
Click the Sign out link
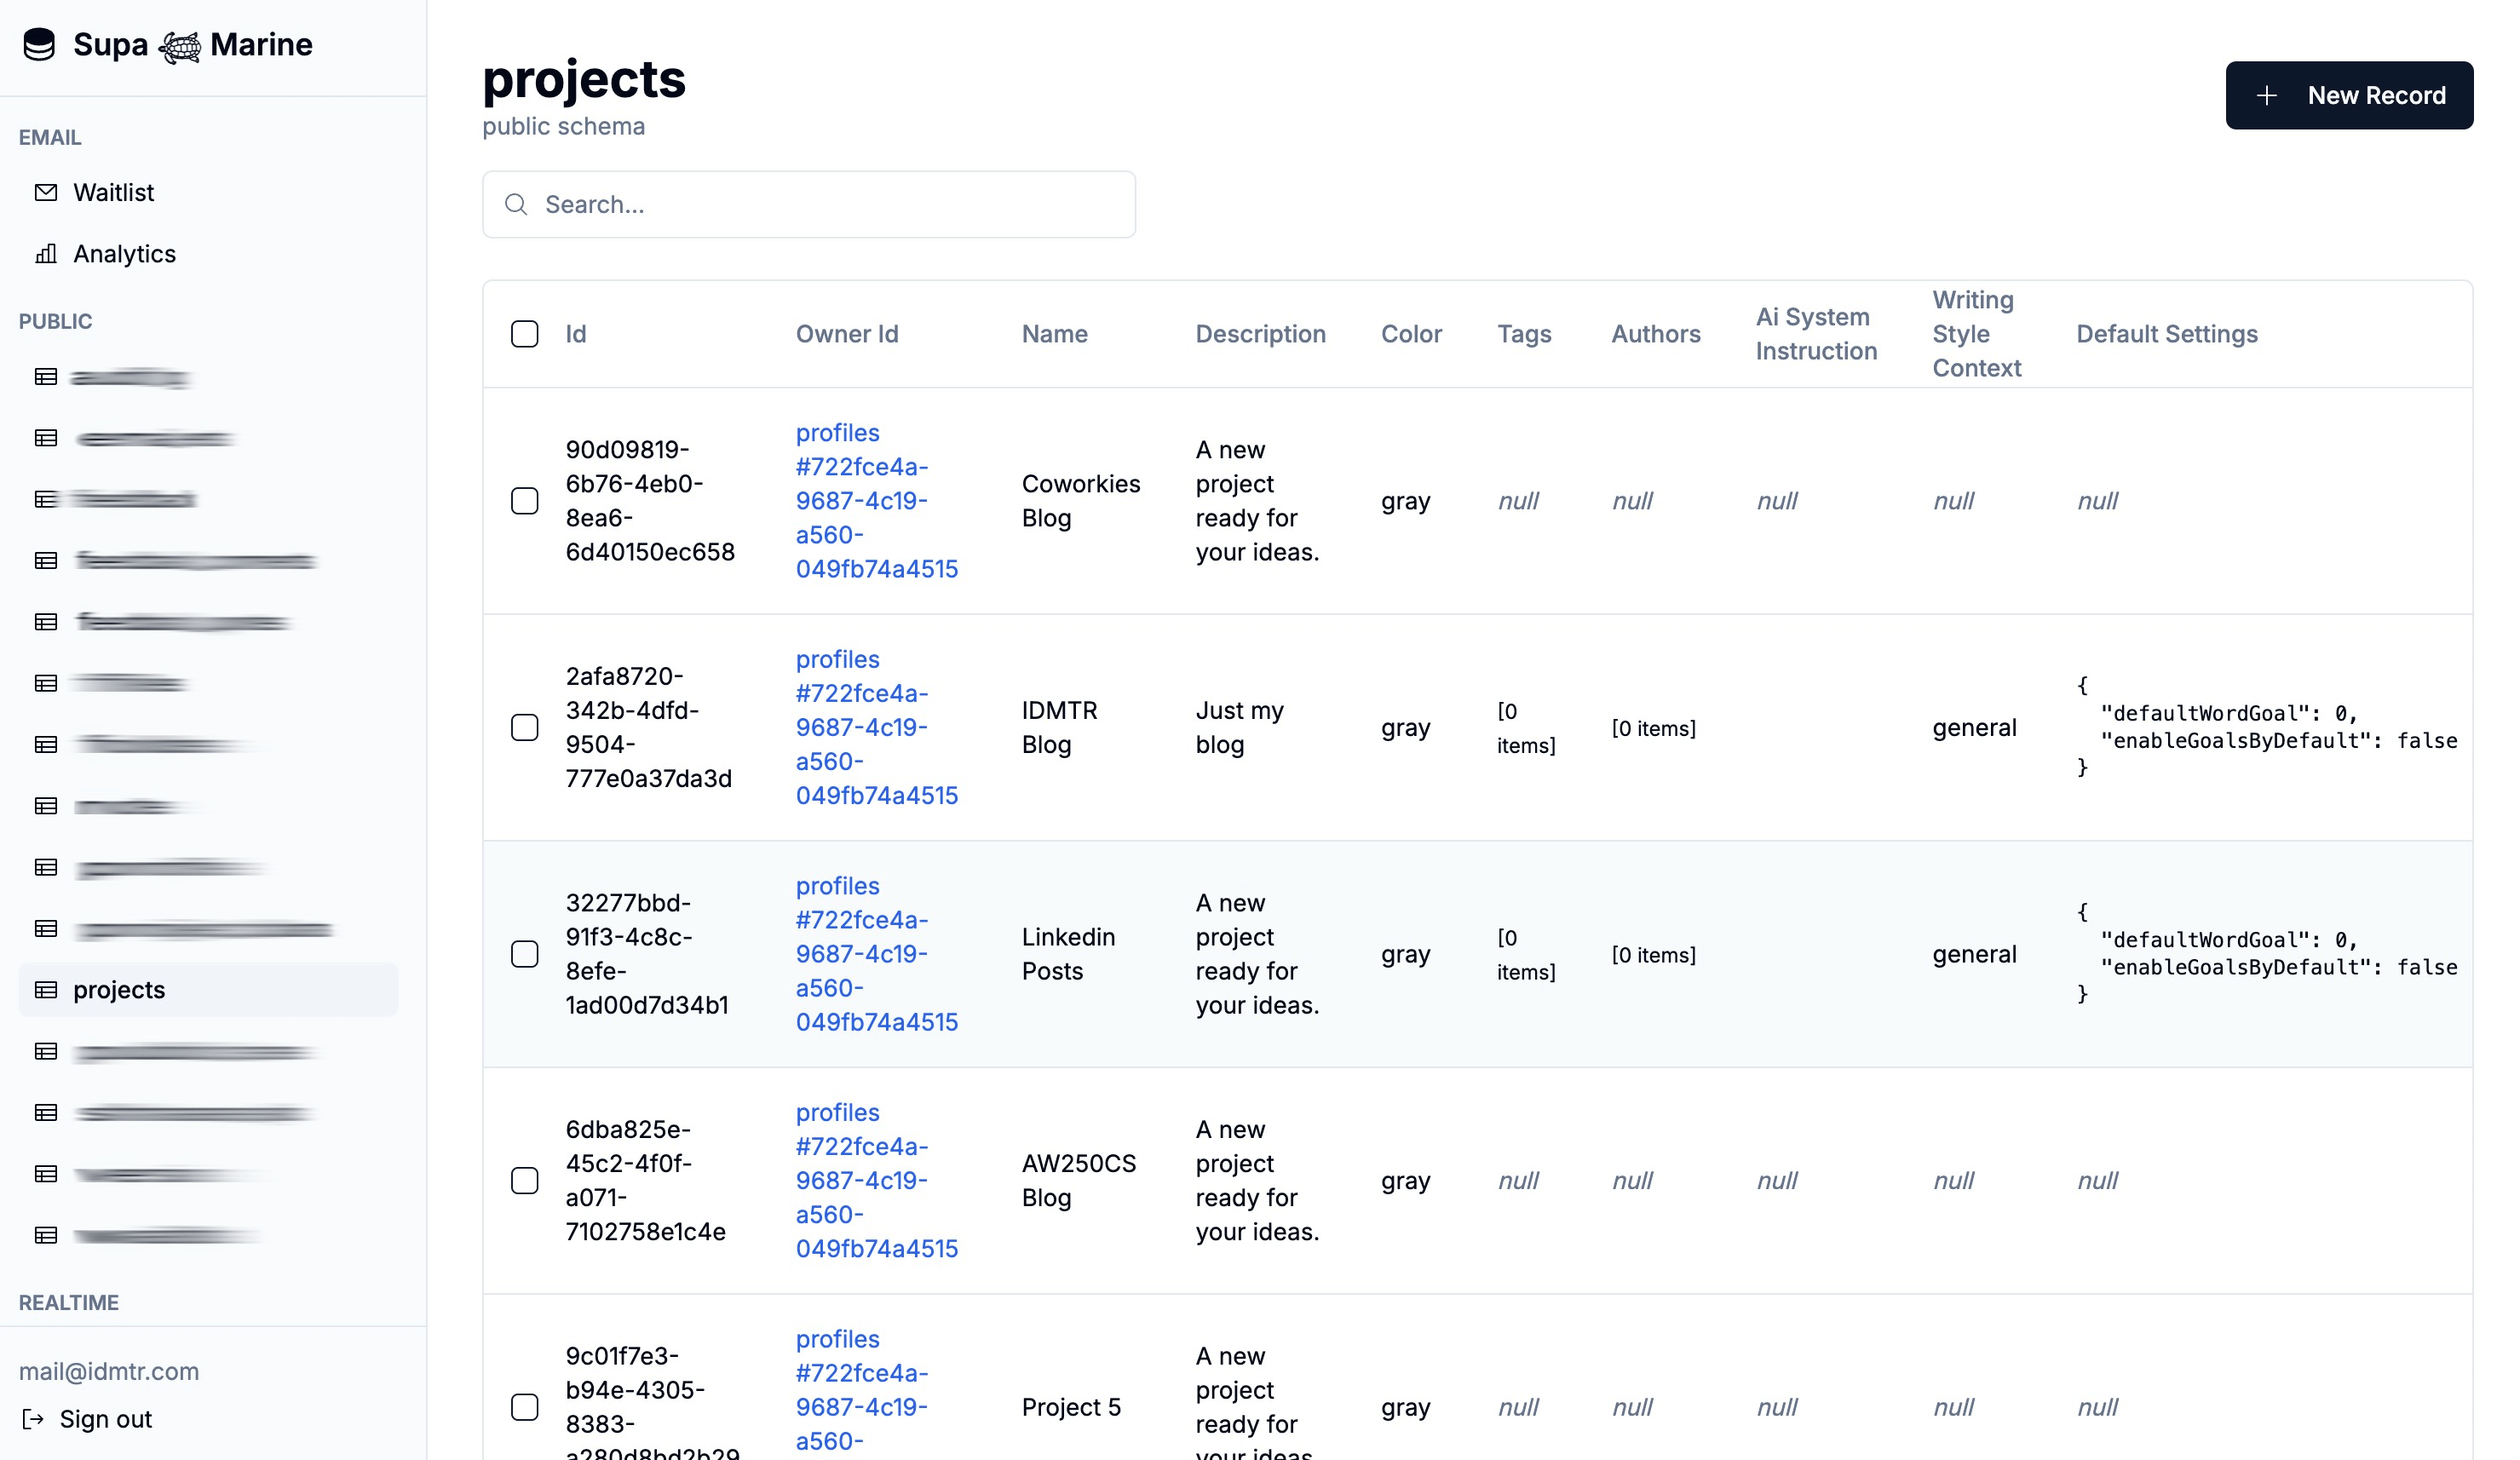[x=105, y=1419]
